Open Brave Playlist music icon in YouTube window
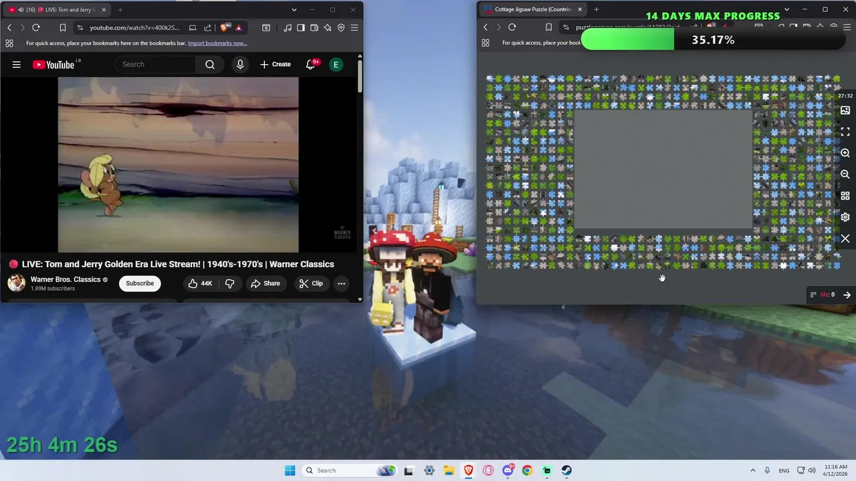This screenshot has width=856, height=481. (x=288, y=27)
